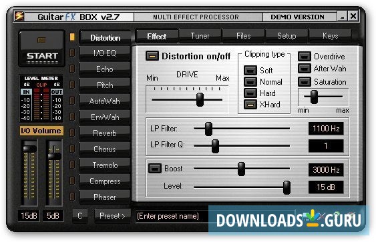Switch to the Setup tab
Viewport: 376px width, 242px height.
click(287, 36)
